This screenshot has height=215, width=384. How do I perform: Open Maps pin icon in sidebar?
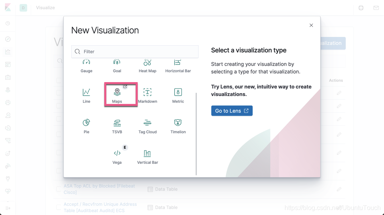point(8,90)
